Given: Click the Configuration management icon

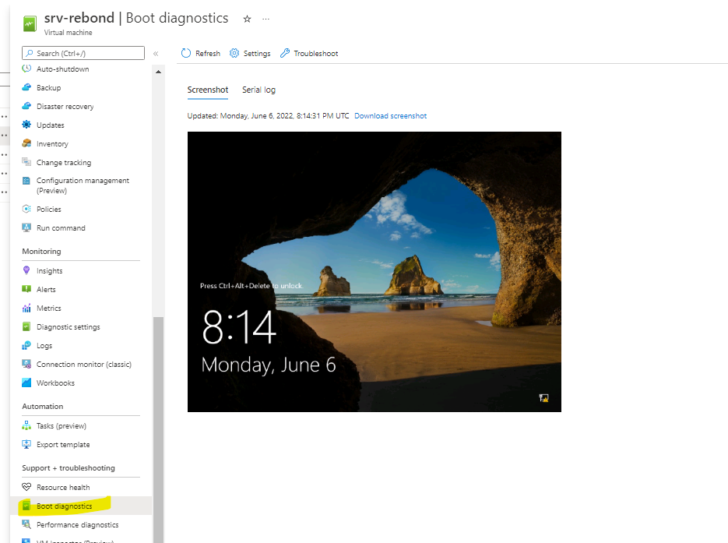Looking at the screenshot, I should click(x=26, y=181).
